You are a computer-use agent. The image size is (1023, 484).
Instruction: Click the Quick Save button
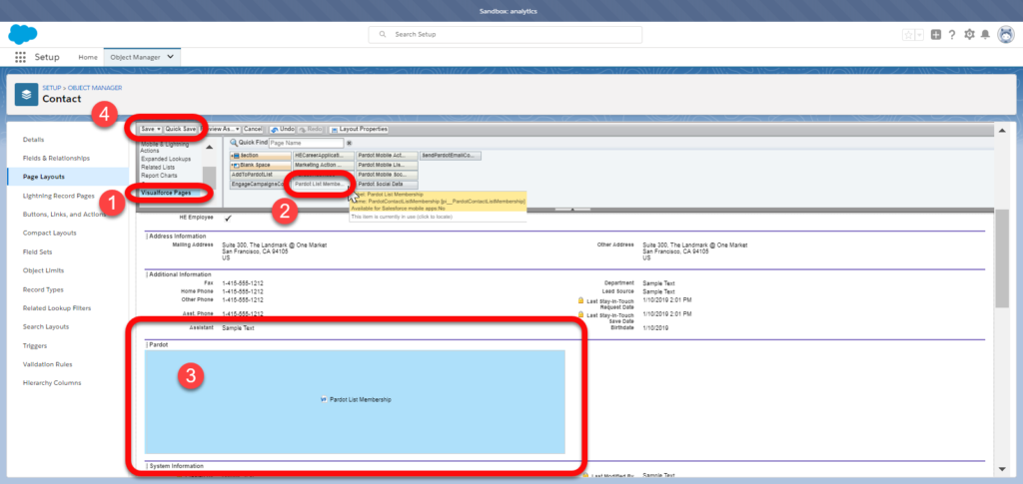tap(180, 129)
